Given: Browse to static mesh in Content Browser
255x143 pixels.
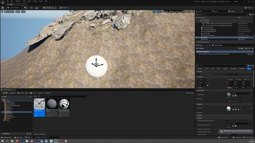Looking at the screenshot, I should click(x=235, y=96).
